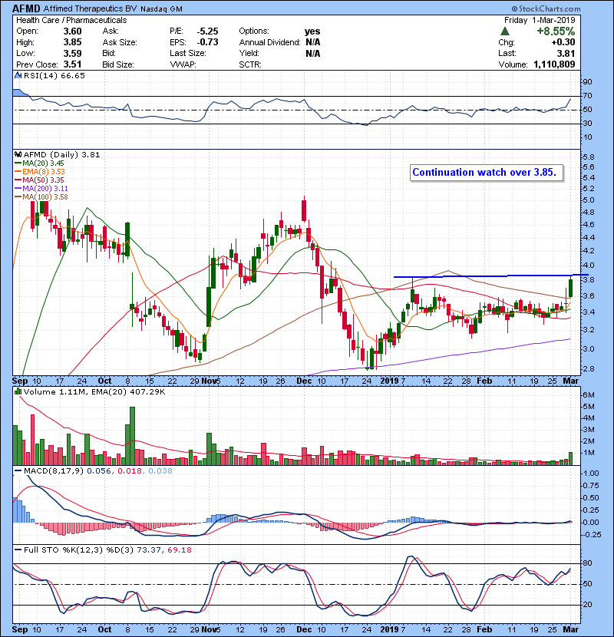This screenshot has width=614, height=637.
Task: Click the Last price 3.81
Action: [566, 54]
